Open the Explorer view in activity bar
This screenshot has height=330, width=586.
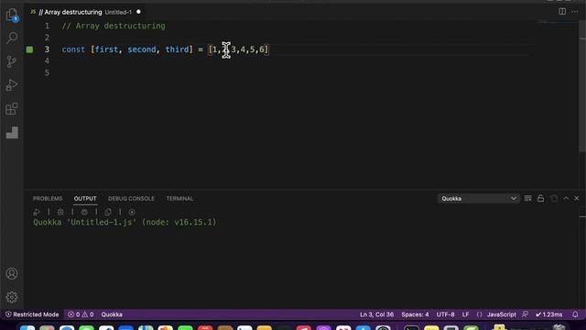point(12,15)
